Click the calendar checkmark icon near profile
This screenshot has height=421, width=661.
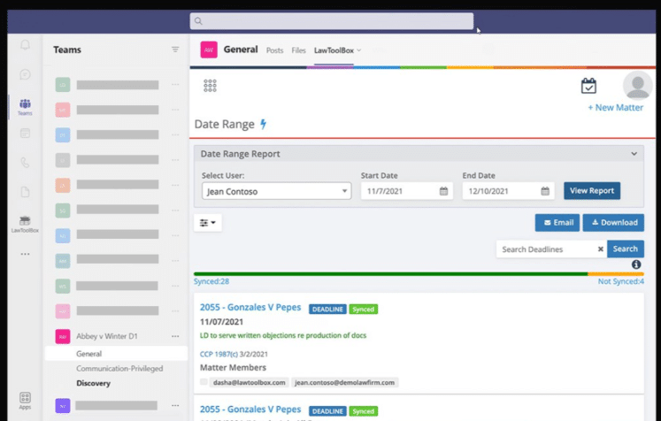[588, 86]
